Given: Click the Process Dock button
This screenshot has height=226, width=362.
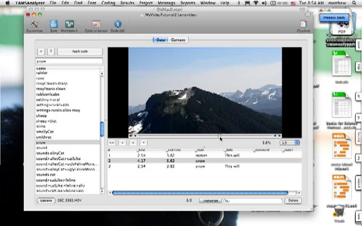Looking at the screenshot, I should coord(334,18).
